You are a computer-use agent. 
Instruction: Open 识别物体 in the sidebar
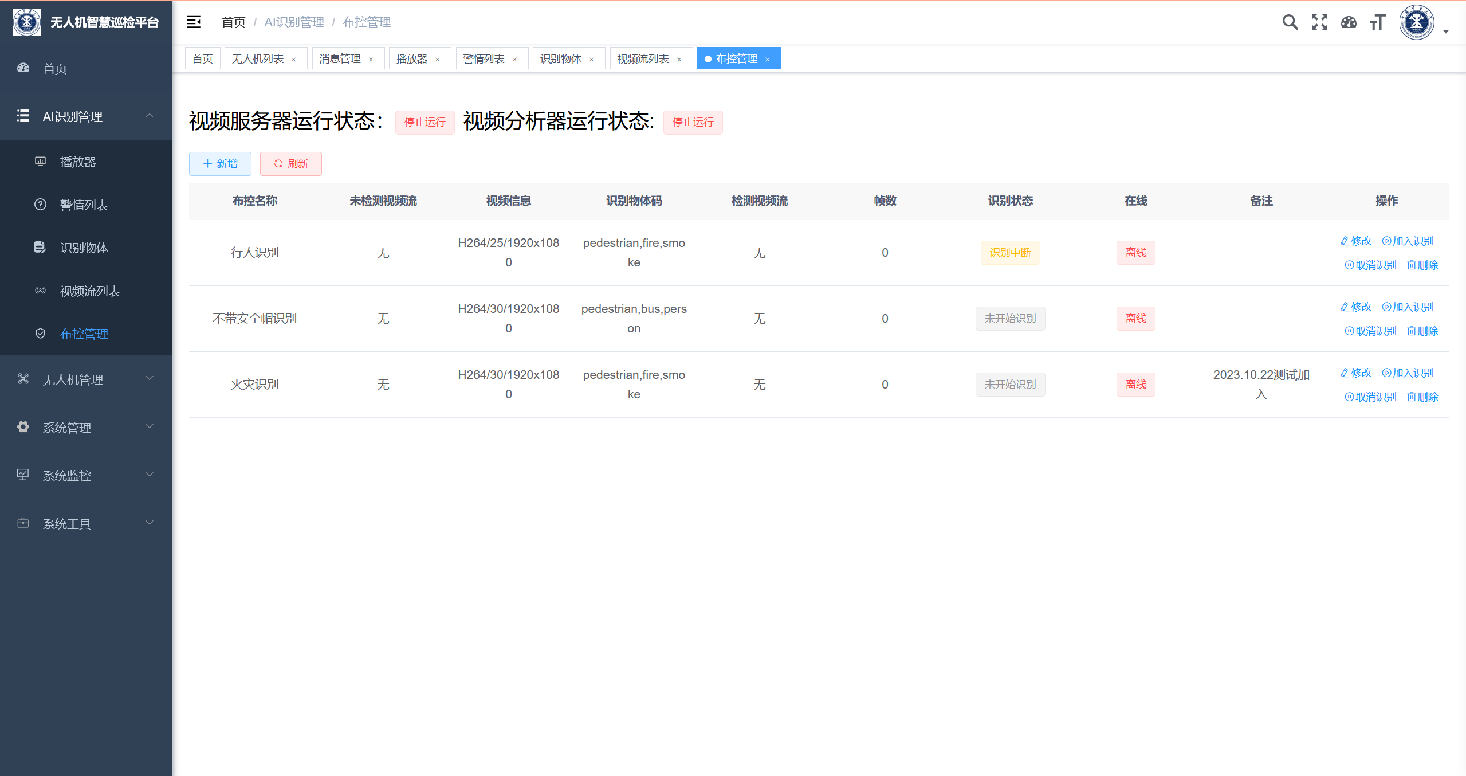[x=84, y=248]
